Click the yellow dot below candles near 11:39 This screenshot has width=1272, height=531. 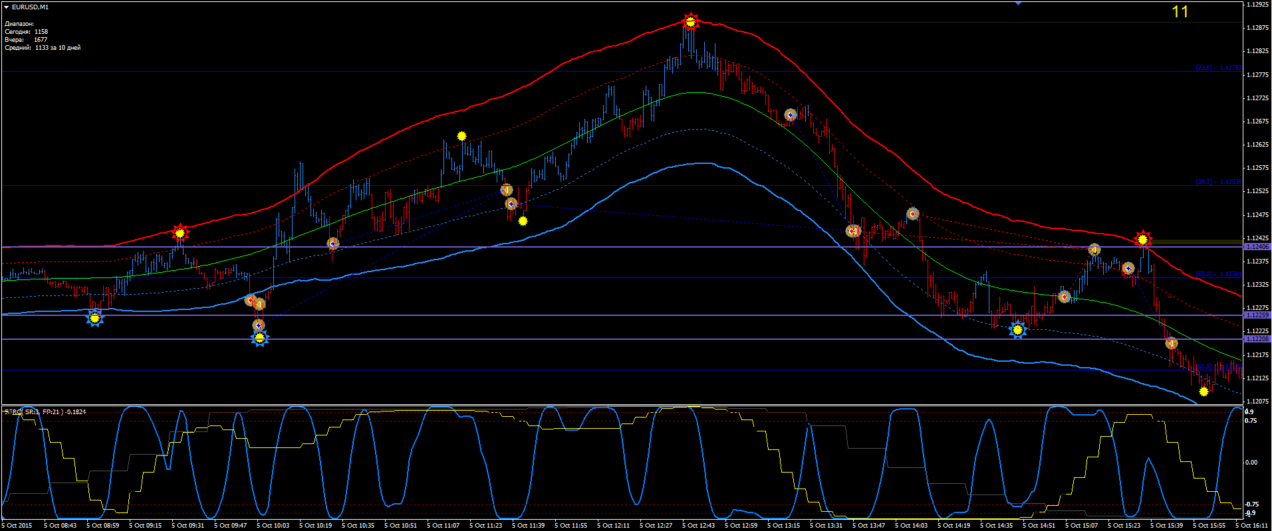tap(523, 220)
